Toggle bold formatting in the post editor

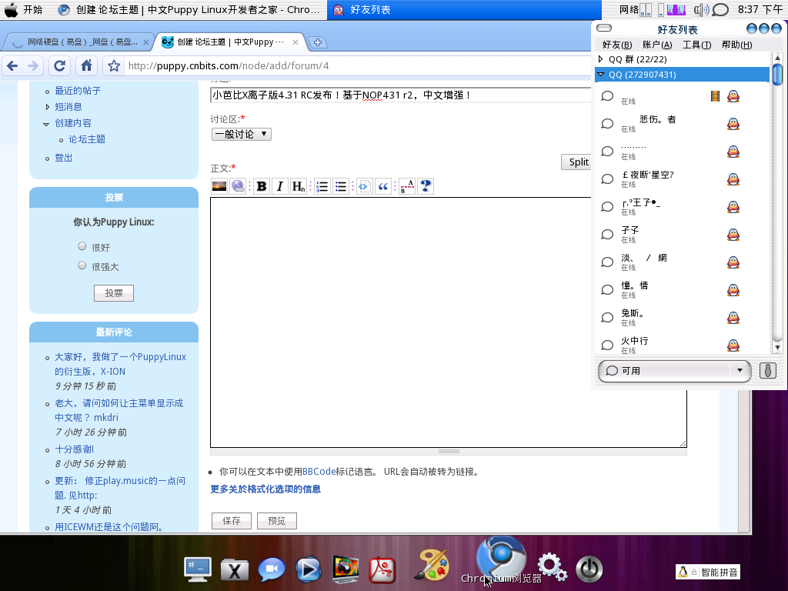pyautogui.click(x=262, y=186)
